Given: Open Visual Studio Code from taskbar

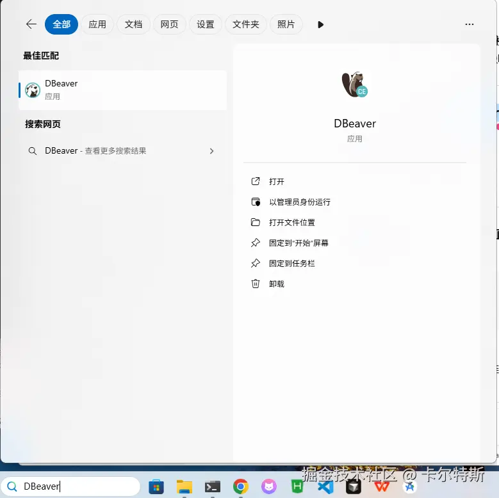Looking at the screenshot, I should 325,487.
